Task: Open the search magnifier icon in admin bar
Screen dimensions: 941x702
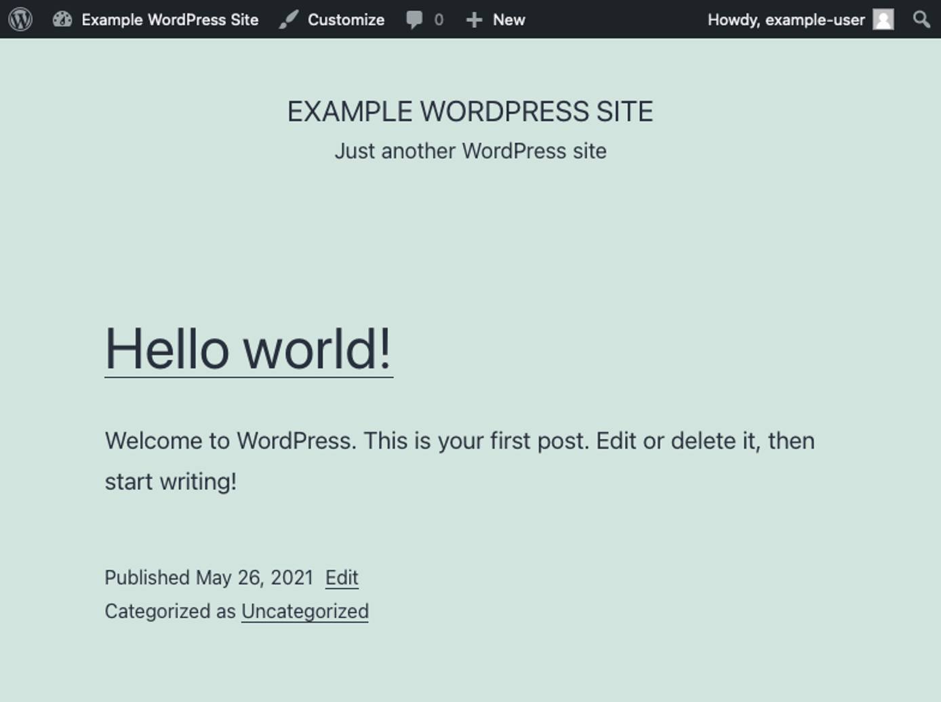Action: coord(921,20)
